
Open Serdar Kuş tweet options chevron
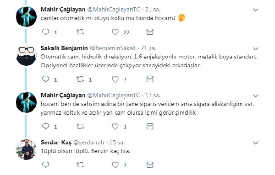pyautogui.click(x=256, y=143)
